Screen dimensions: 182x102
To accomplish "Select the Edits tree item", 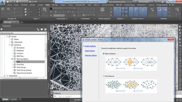I will point(18,62).
